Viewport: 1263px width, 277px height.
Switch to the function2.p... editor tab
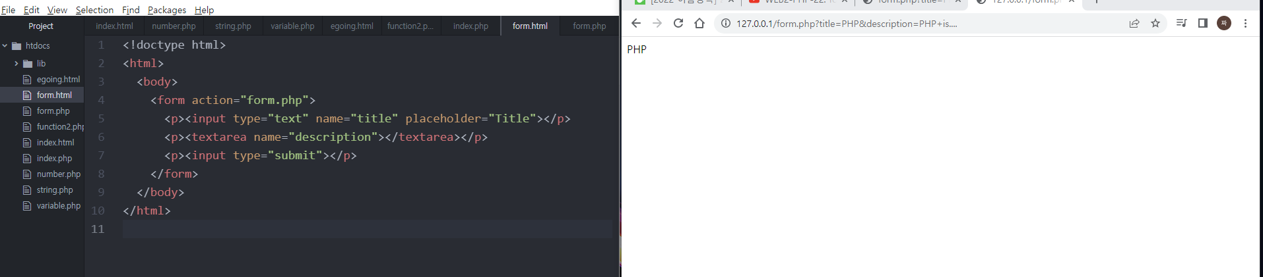coord(410,26)
